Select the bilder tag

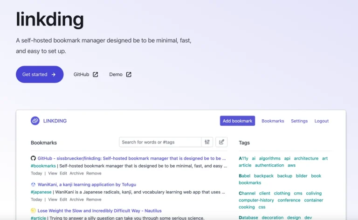[x=302, y=176]
